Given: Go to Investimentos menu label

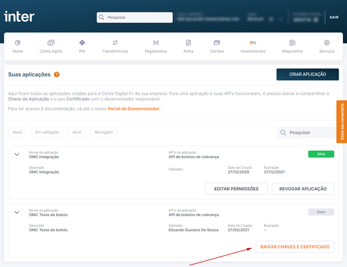Looking at the screenshot, I should [x=253, y=52].
